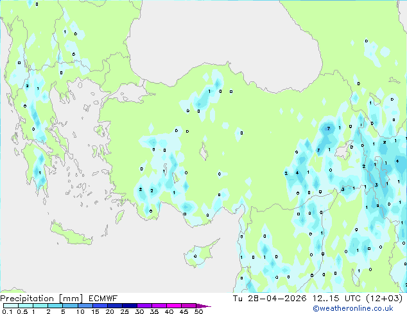
Task: Click the legend label '0.5'
Action: [22, 311]
